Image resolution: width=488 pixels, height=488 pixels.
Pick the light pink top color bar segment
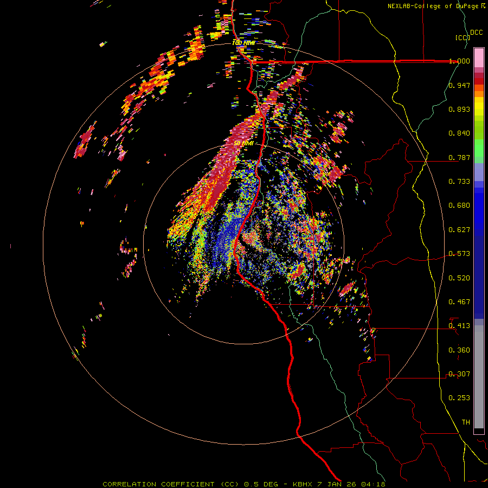click(479, 58)
